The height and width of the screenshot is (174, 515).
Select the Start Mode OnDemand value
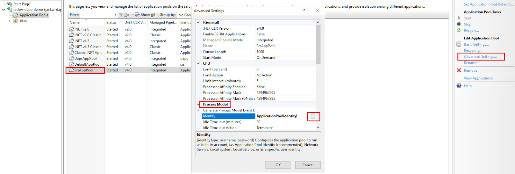pos(266,58)
